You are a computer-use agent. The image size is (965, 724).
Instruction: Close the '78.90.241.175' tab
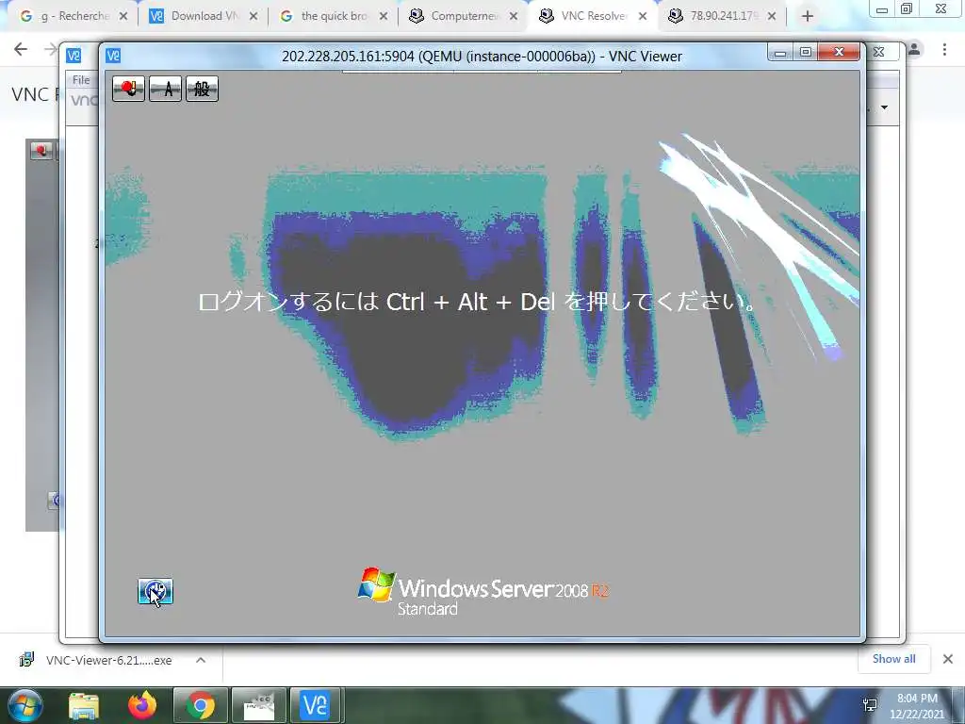coord(772,17)
